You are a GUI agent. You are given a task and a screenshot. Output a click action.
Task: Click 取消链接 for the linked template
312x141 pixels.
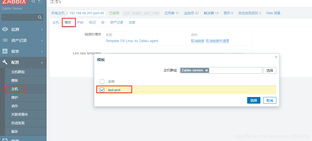[198, 41]
